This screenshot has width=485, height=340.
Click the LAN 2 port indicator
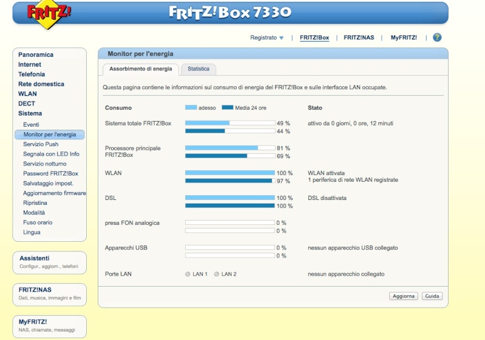point(217,274)
